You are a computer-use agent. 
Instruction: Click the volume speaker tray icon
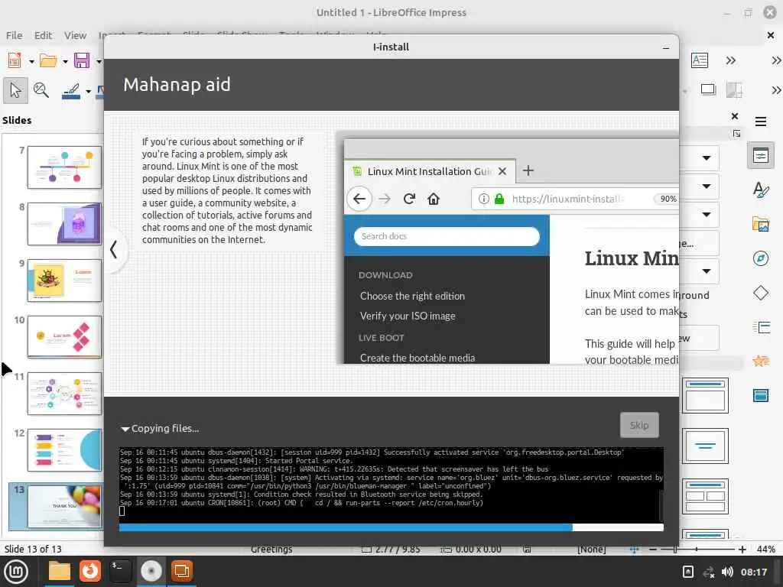pos(727,572)
